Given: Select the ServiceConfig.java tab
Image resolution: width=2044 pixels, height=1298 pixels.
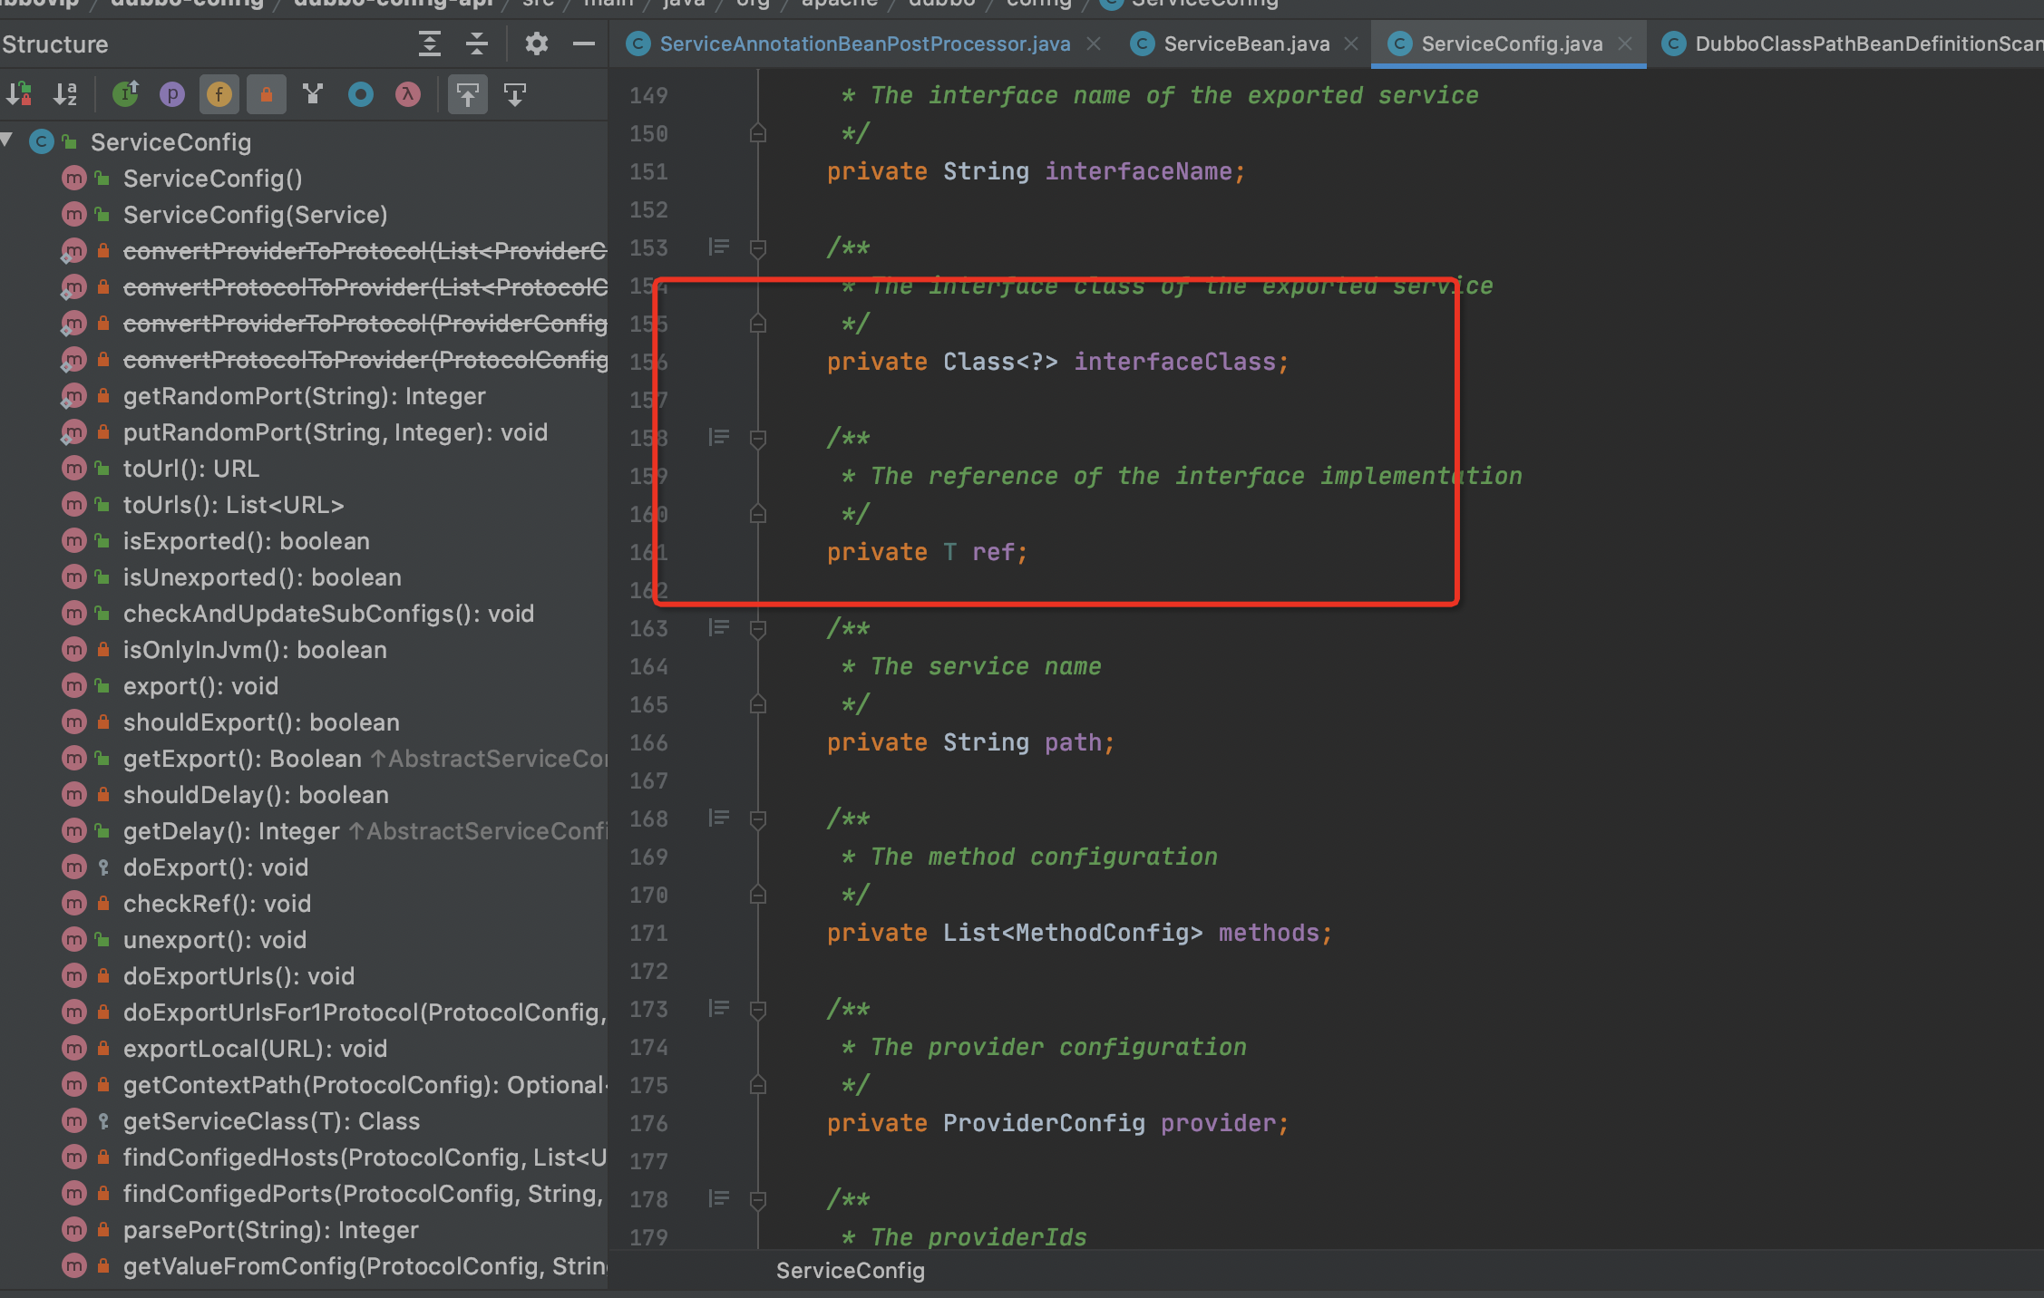Looking at the screenshot, I should [x=1512, y=44].
